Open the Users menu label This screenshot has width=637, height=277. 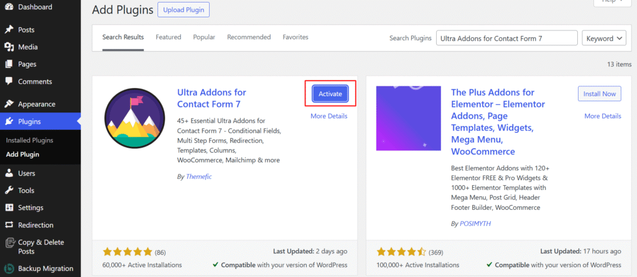point(26,173)
